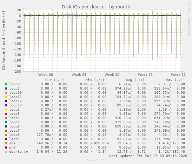Select the loop5 legend label

14,122
